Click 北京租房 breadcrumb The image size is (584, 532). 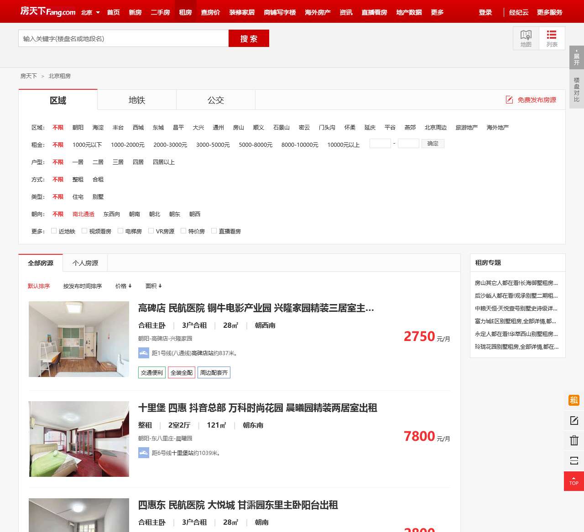click(x=60, y=76)
